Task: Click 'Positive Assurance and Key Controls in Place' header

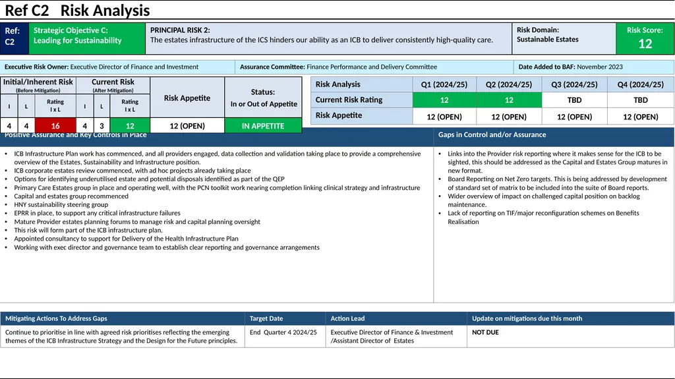Action: pos(217,137)
